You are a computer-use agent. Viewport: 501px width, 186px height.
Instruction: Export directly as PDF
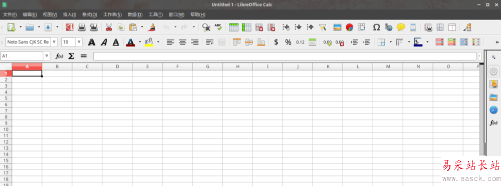(70, 27)
